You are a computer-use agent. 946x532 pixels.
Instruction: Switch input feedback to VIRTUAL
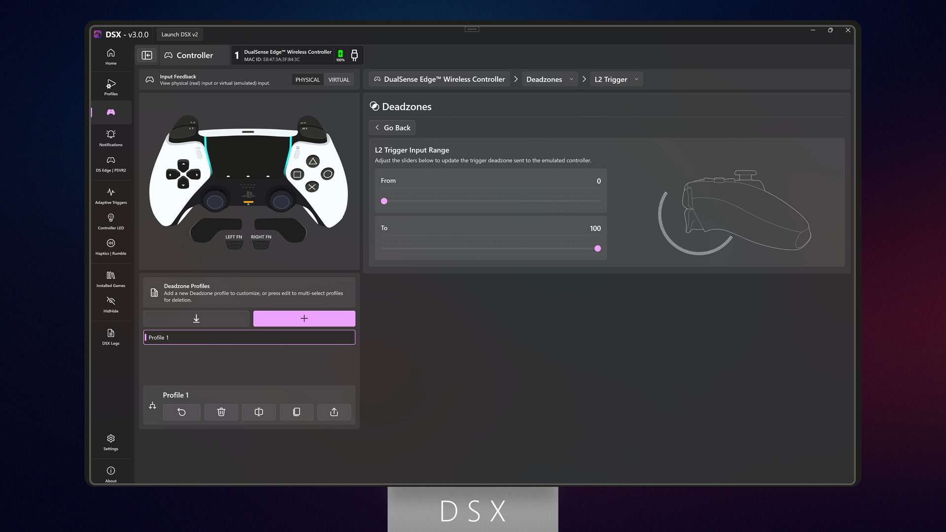(x=338, y=79)
